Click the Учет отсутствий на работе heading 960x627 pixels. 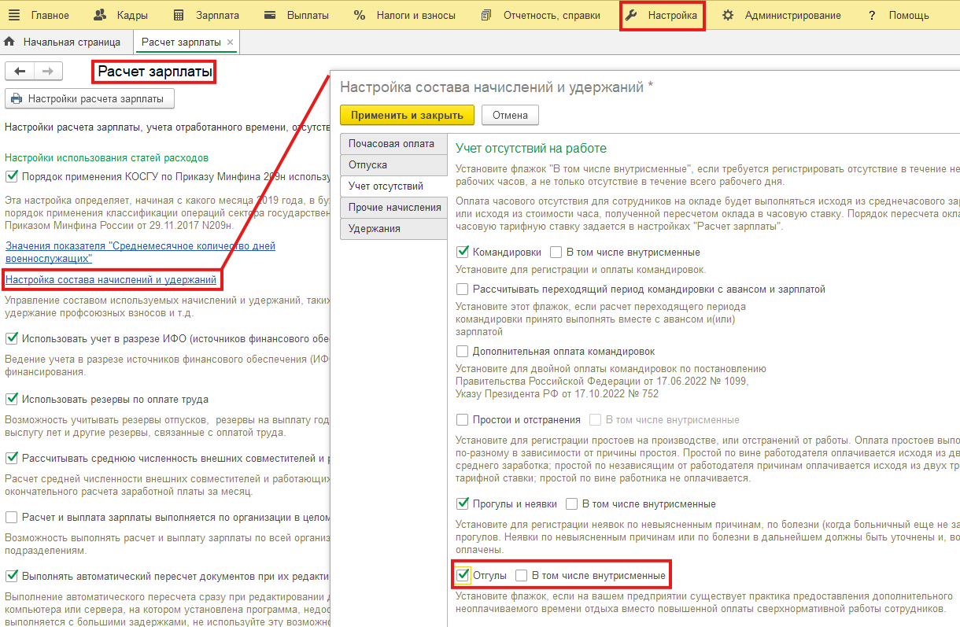tap(531, 149)
